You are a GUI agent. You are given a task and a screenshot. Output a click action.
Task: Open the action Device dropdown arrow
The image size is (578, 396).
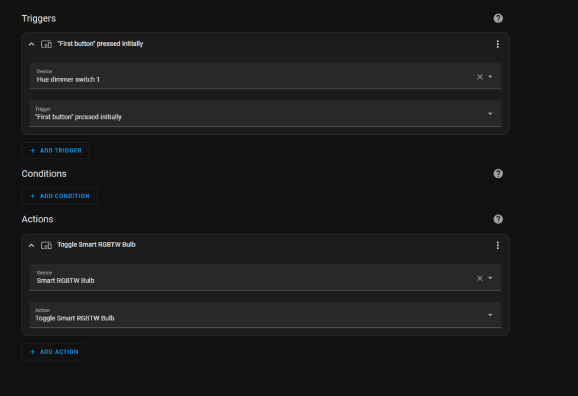click(x=490, y=278)
